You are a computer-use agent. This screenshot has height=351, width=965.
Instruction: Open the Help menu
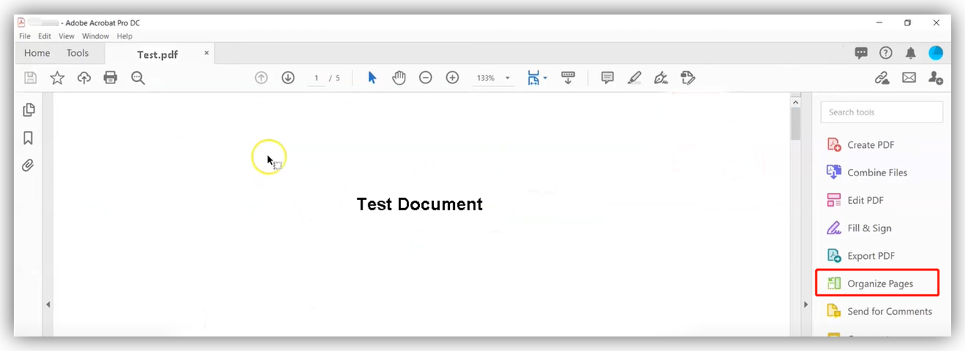point(124,36)
